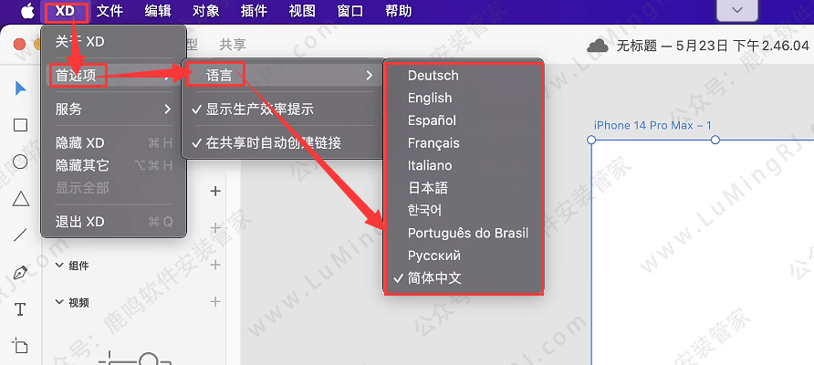The height and width of the screenshot is (365, 814).
Task: Select the Artboard tool
Action: [20, 346]
